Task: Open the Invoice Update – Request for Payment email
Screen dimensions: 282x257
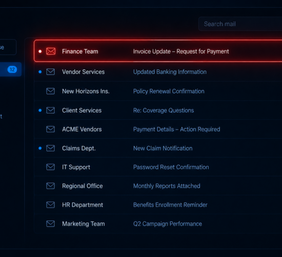Action: [158, 51]
